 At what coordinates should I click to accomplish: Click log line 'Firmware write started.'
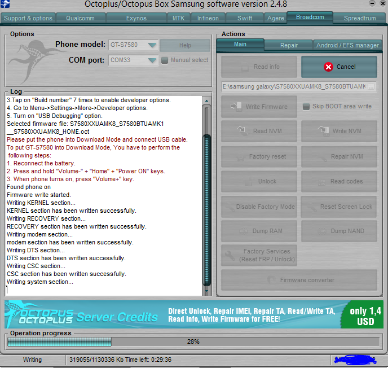(39, 195)
